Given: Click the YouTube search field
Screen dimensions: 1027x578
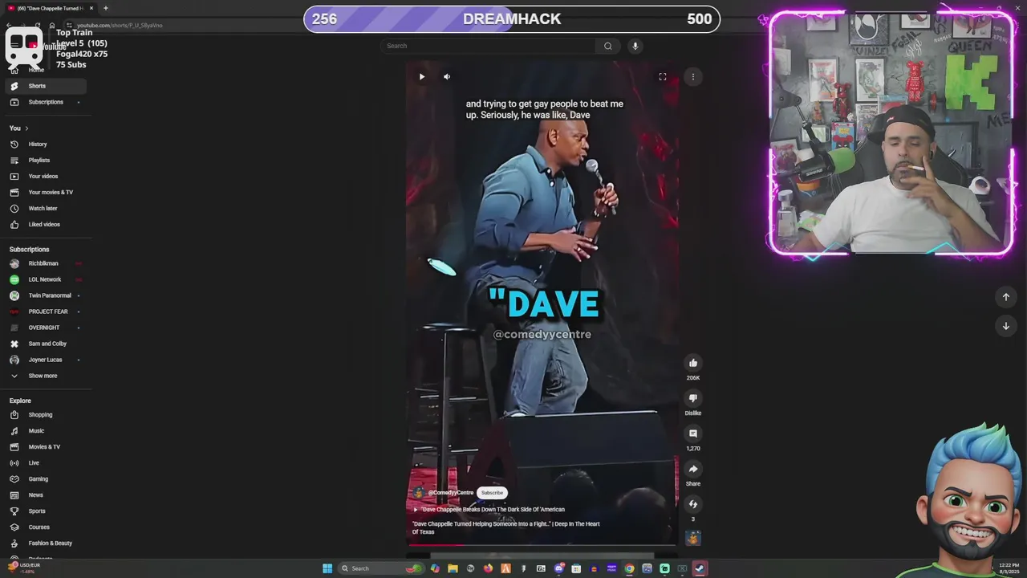Looking at the screenshot, I should 489,46.
